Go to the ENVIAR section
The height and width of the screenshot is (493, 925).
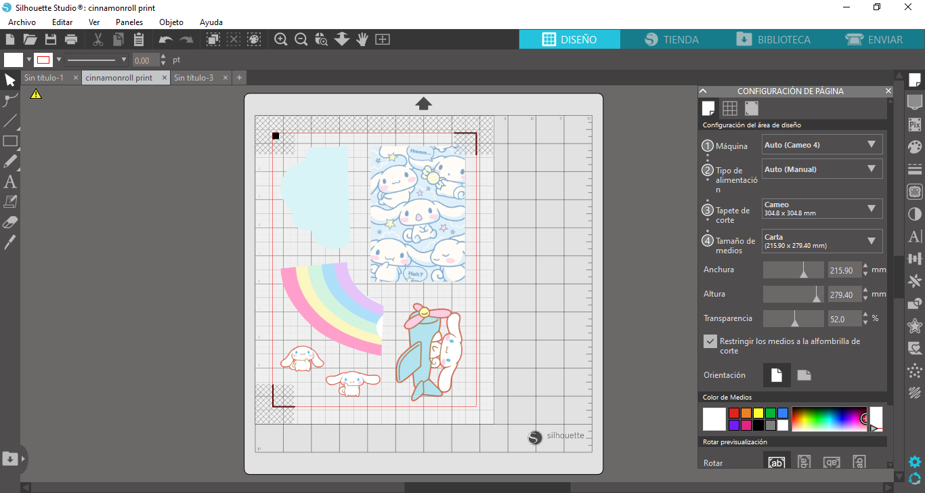coord(874,39)
